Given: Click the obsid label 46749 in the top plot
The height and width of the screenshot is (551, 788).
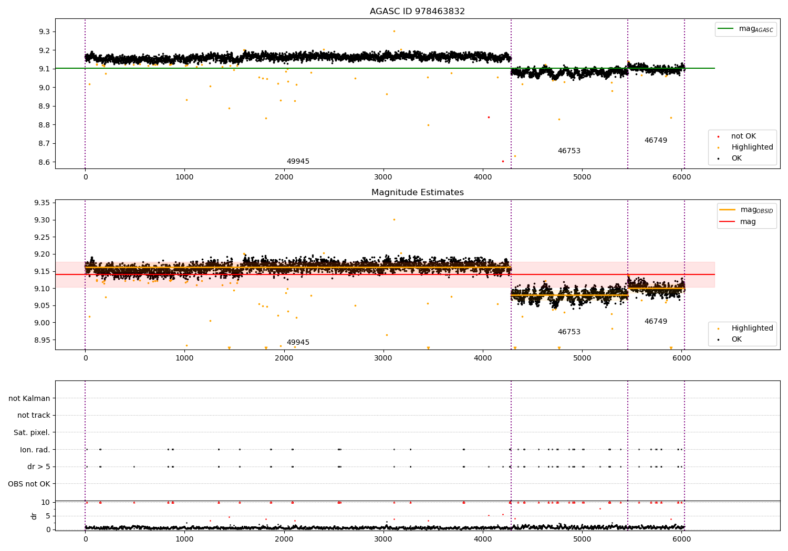Looking at the screenshot, I should [656, 141].
